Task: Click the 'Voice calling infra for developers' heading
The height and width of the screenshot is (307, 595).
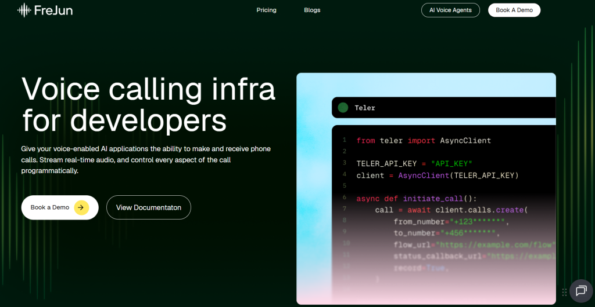Action: [x=148, y=104]
